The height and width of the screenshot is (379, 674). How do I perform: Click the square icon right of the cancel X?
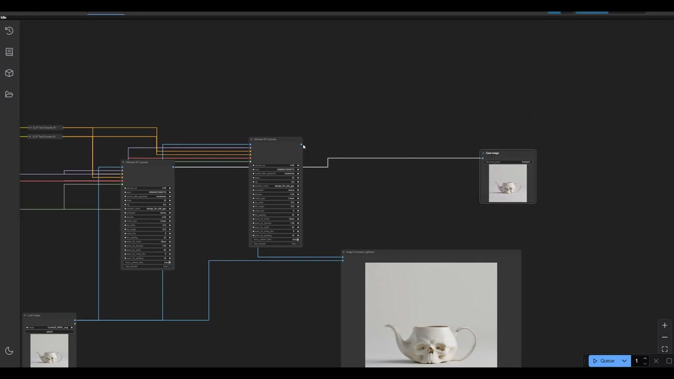669,361
